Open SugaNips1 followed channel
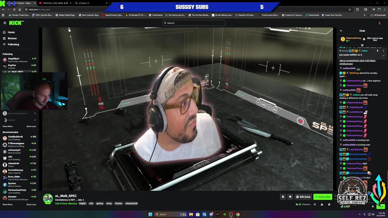Image resolution: width=388 pixels, height=218 pixels. 19,60
